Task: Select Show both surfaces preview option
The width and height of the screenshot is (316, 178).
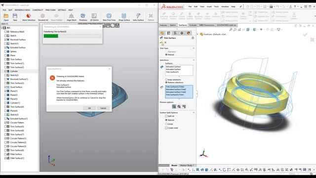Action: tap(184, 106)
